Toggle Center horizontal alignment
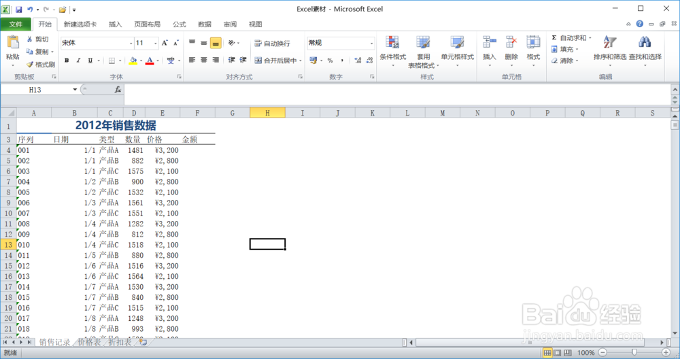 pos(204,60)
